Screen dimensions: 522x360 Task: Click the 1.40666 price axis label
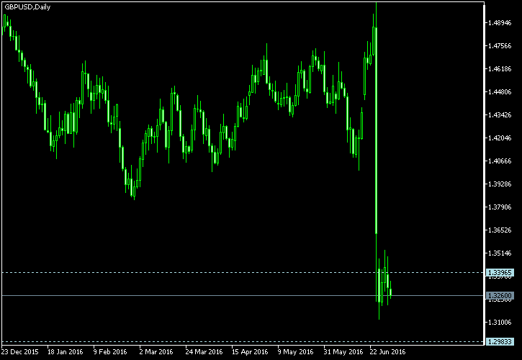500,161
